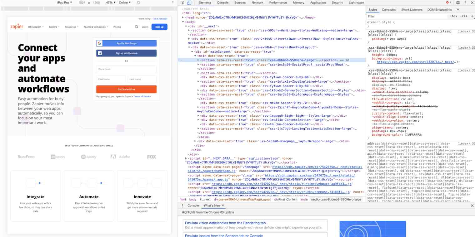Click the Styles Filter input
The height and width of the screenshot is (237, 475).
(x=408, y=16)
